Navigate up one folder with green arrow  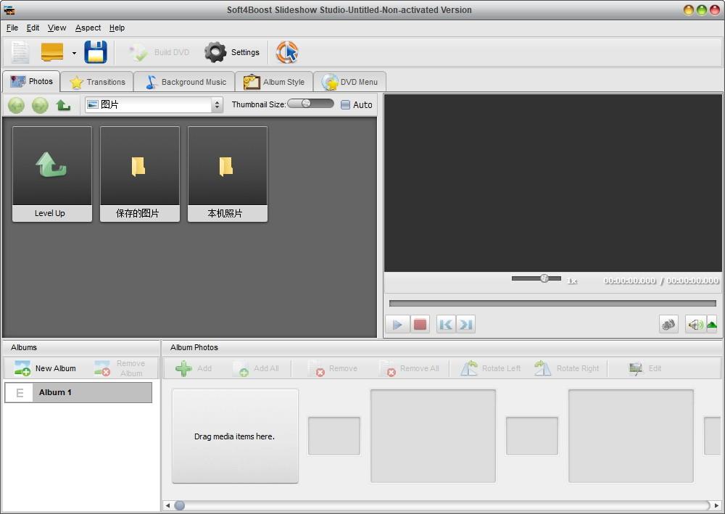tap(63, 105)
